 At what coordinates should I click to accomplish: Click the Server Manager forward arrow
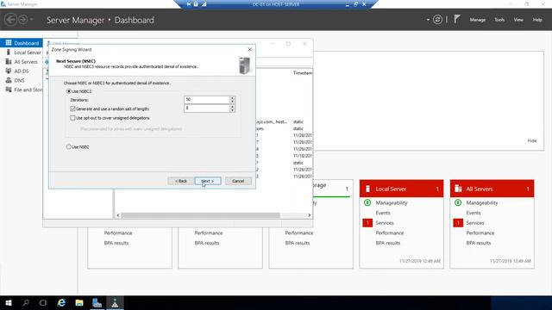[23, 20]
